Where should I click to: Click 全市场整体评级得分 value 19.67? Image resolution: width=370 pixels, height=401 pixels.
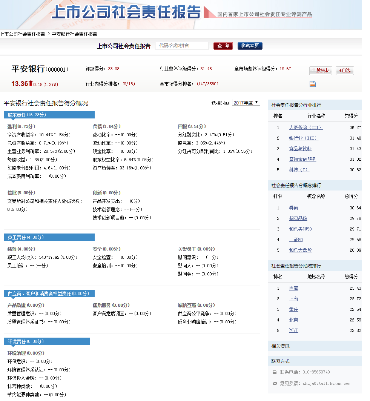285,69
